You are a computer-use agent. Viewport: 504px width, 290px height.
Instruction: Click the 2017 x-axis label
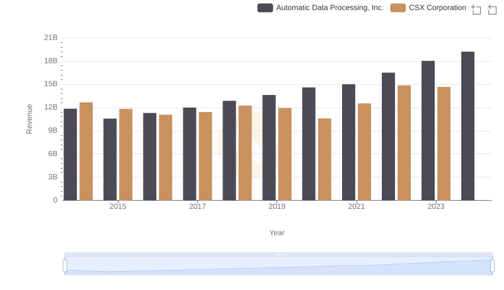[x=197, y=206]
